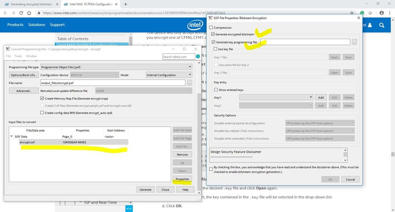Switch to Generating encrypted bitstream browser tab
The width and height of the screenshot is (395, 212).
(x=32, y=4)
